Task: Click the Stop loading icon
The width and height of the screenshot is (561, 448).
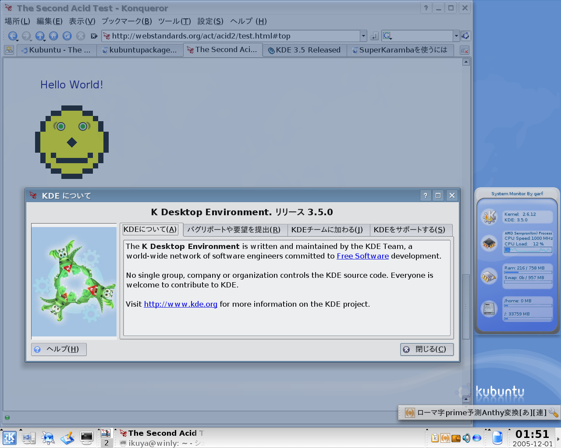Action: [x=81, y=36]
